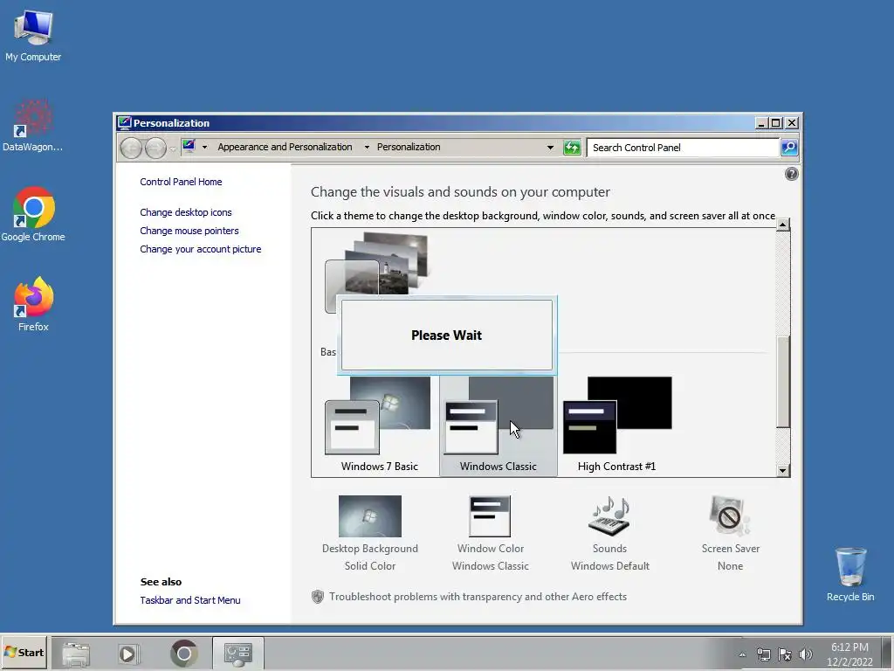Click the Personalization window title icon
The image size is (894, 671).
pos(124,122)
